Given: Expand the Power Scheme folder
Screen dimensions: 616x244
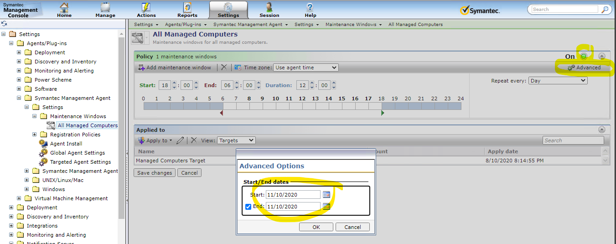Looking at the screenshot, I should 19,80.
